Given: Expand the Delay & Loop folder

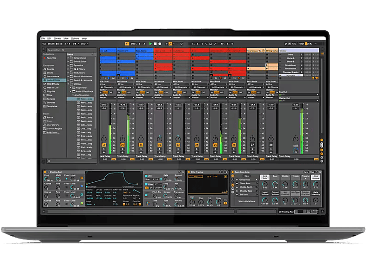Looking at the screenshot, I should (x=68, y=58).
